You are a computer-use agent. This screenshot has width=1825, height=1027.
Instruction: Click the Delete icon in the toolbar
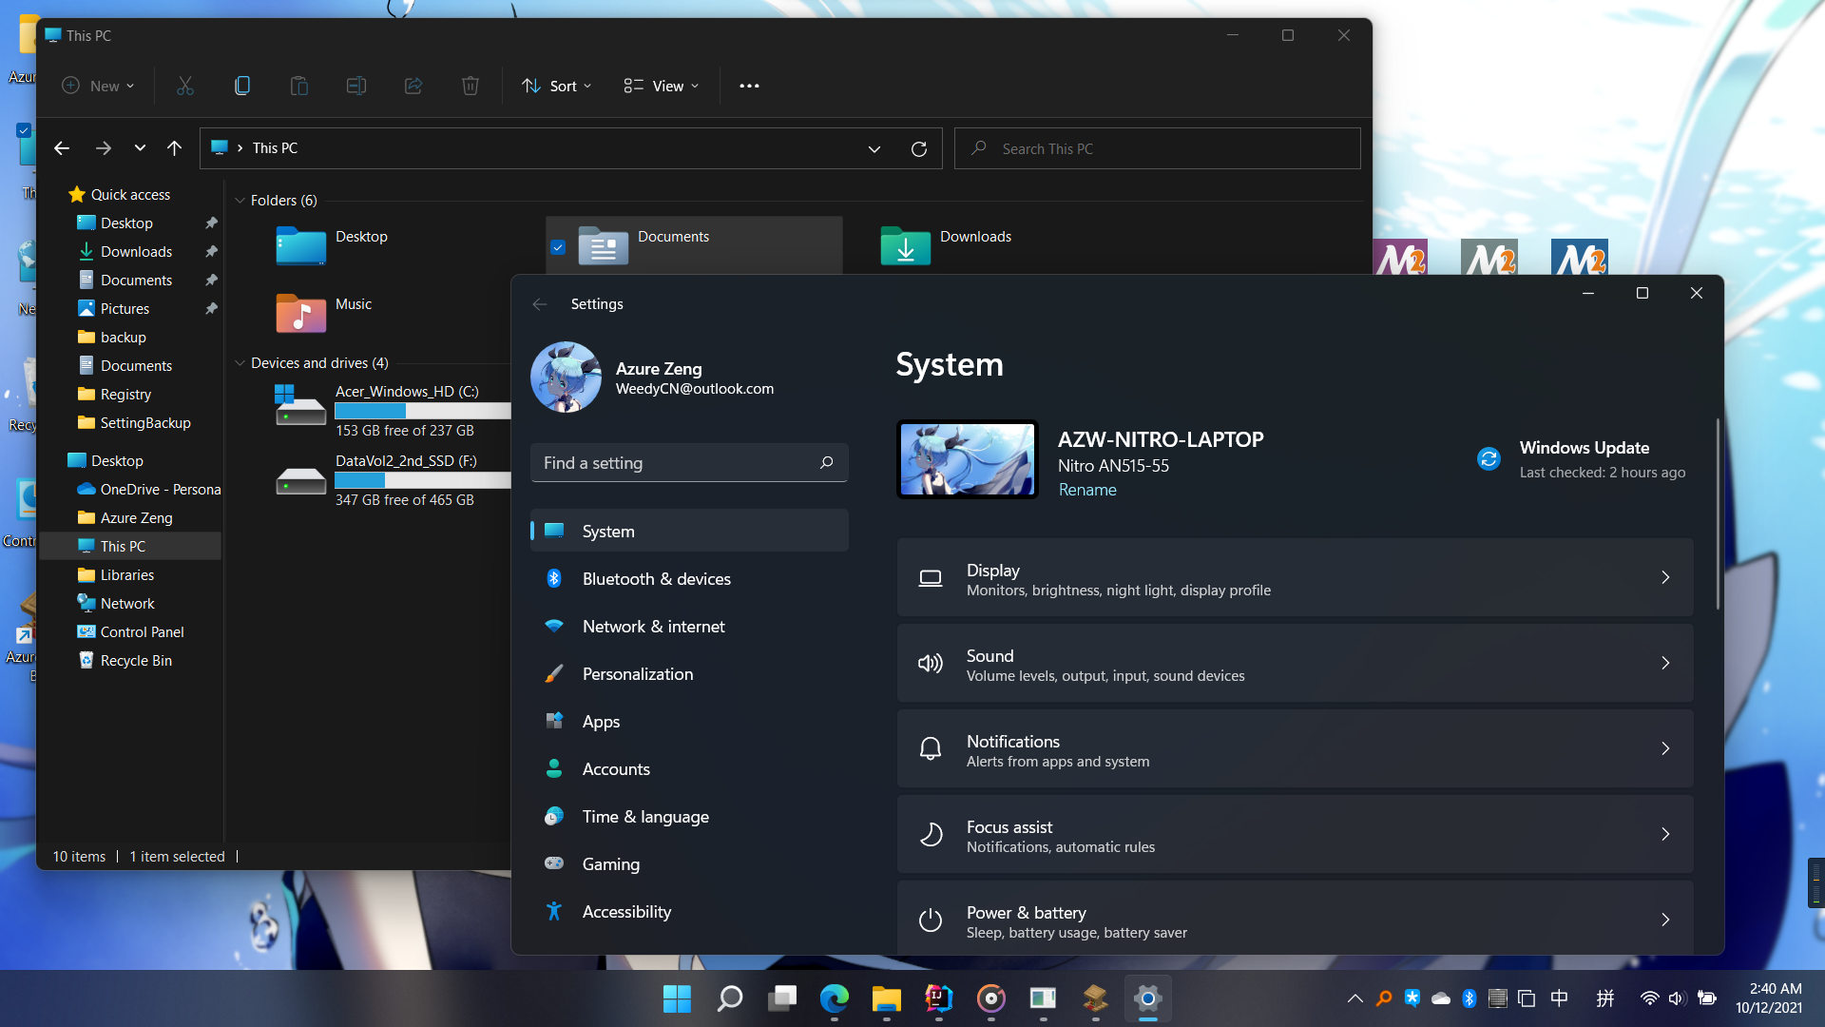pos(470,86)
